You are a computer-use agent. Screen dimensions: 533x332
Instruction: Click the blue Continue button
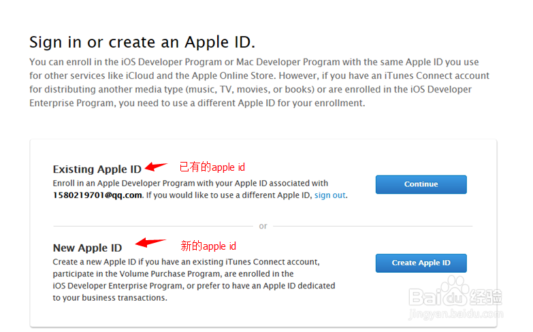pyautogui.click(x=421, y=184)
